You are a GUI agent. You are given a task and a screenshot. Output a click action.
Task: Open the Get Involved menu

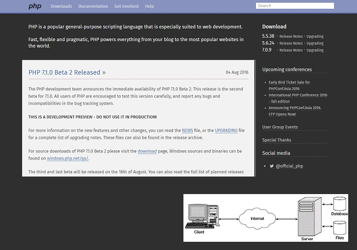point(126,7)
